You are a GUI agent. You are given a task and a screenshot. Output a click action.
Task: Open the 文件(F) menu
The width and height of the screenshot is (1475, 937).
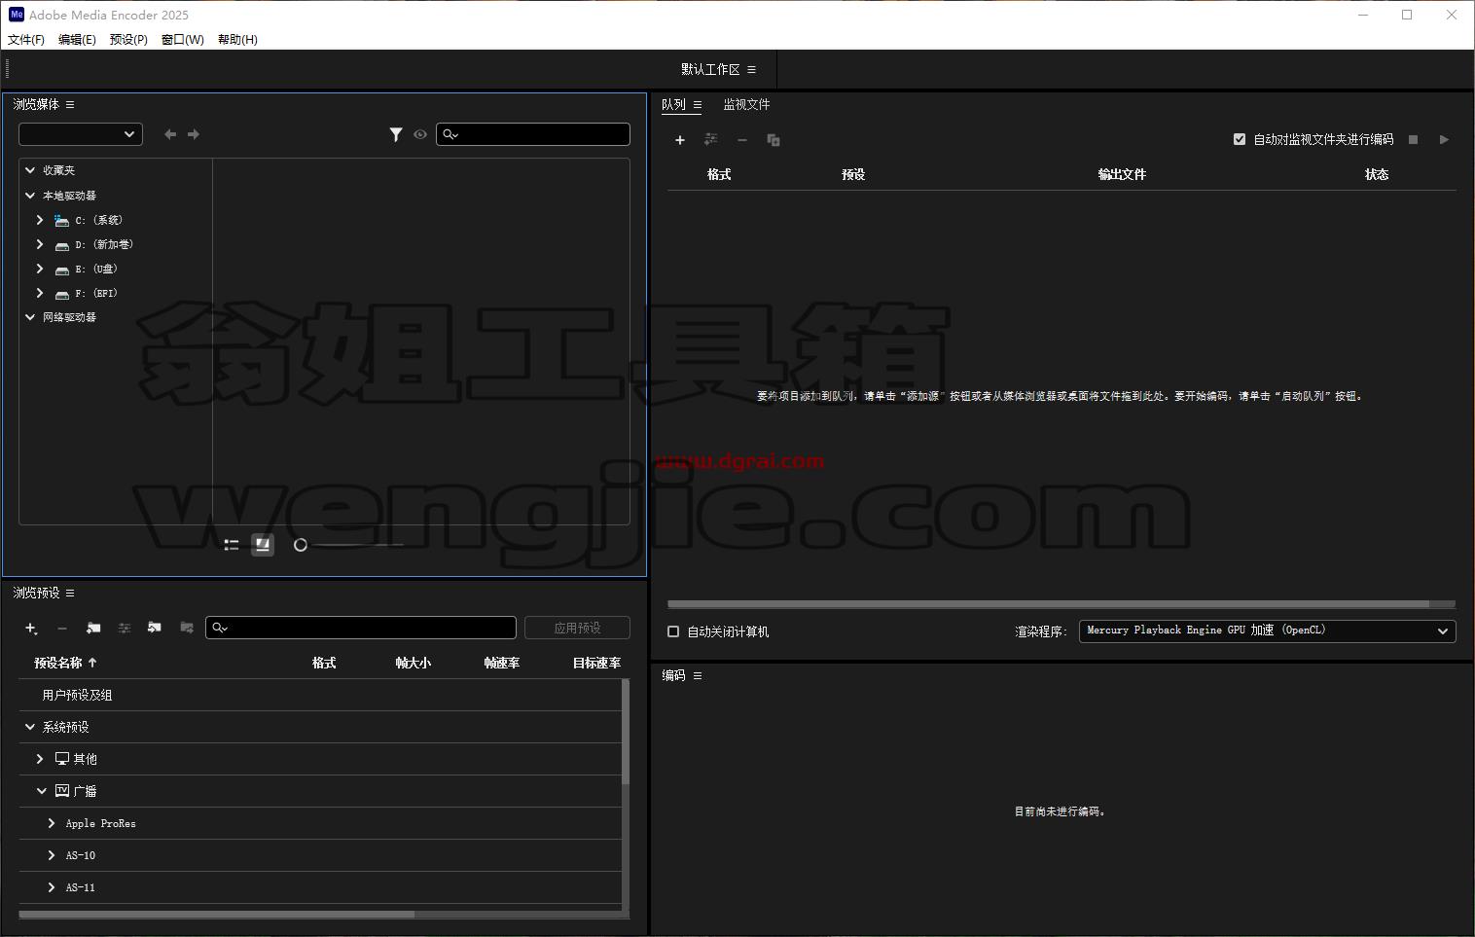(x=26, y=40)
